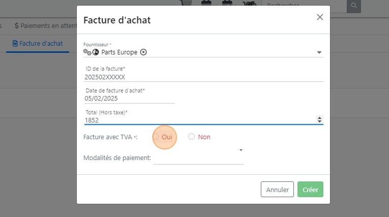
Task: Select Non for Facture avec TVA
Action: pyautogui.click(x=191, y=137)
